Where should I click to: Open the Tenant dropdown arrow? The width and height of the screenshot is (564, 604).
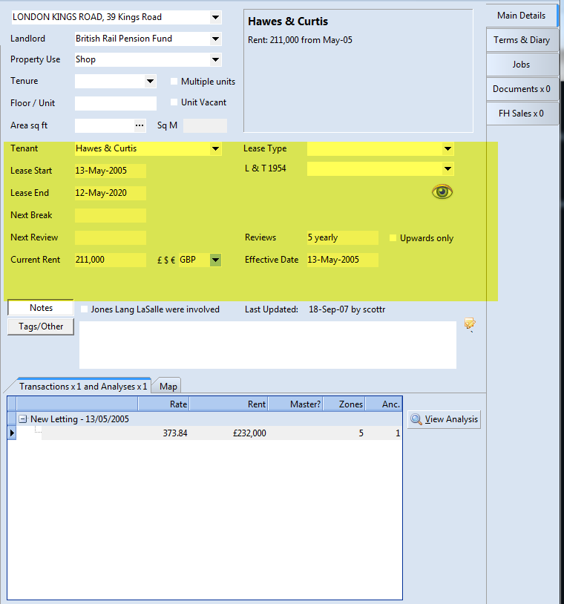pyautogui.click(x=216, y=148)
